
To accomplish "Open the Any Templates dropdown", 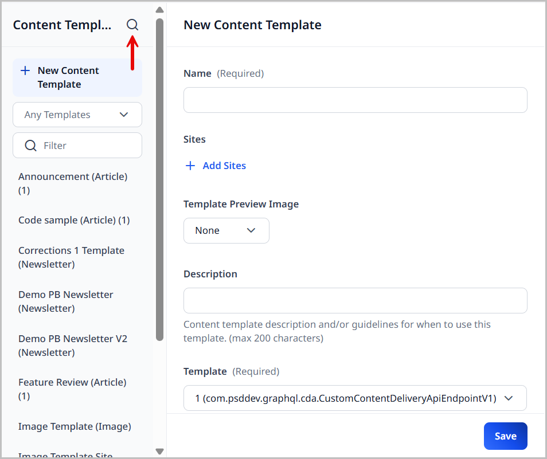I will tap(77, 115).
